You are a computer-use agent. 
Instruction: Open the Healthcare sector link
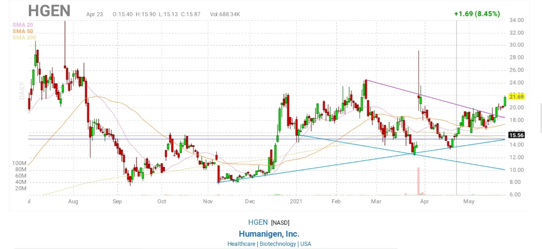point(241,244)
